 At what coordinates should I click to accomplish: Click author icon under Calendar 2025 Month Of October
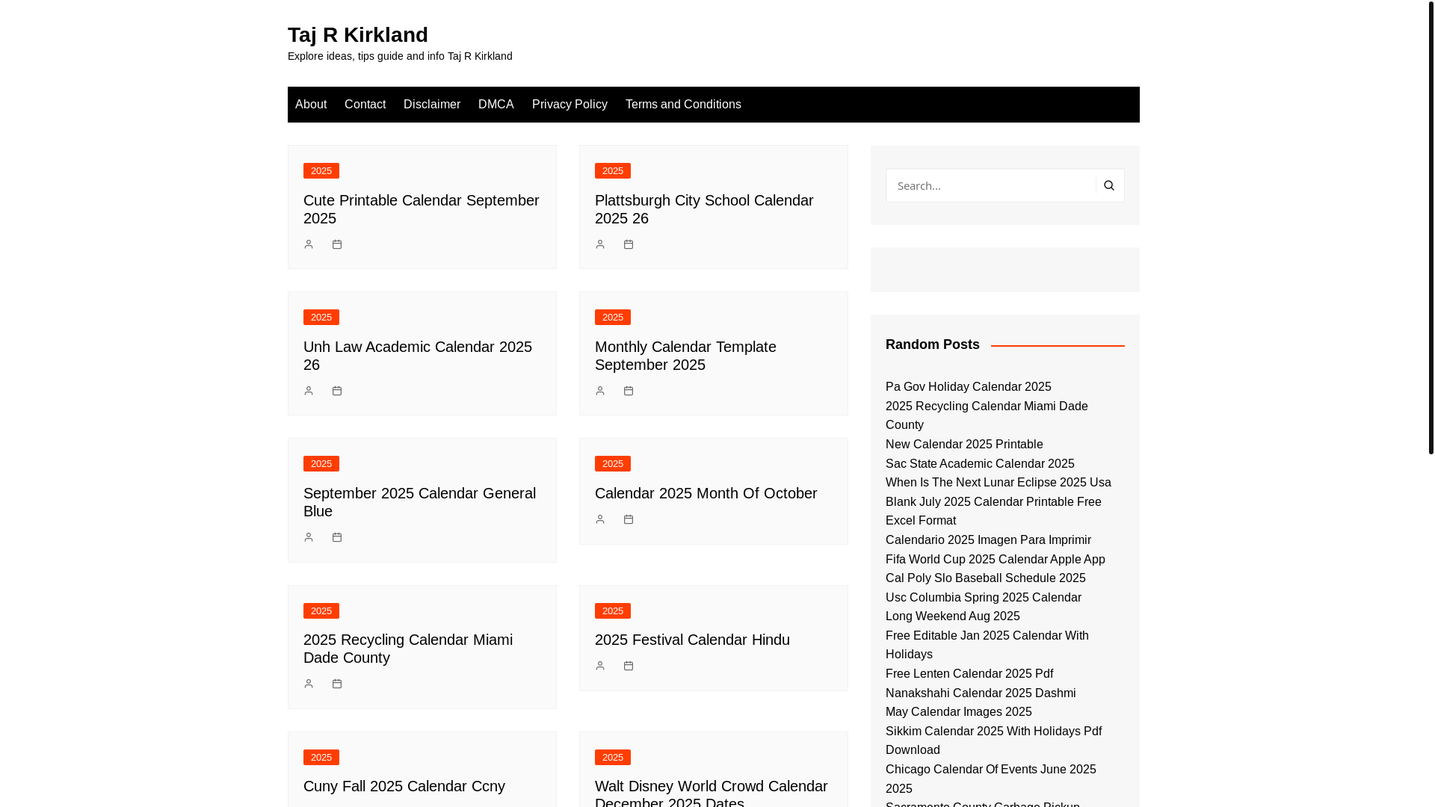pyautogui.click(x=600, y=519)
